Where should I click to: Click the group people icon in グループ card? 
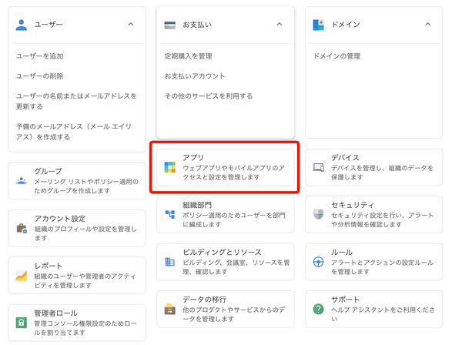(22, 181)
